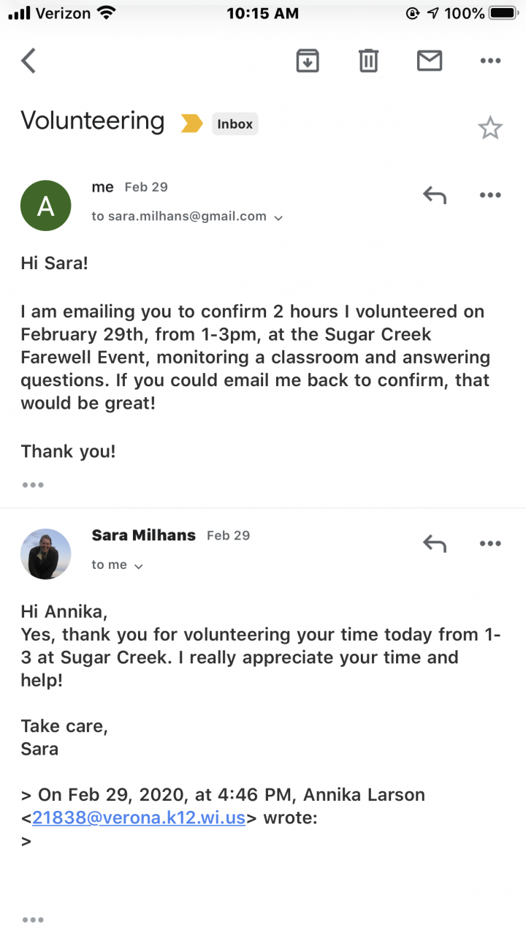Reply to Sara Milhans' message
Screen dimensions: 526x936
(x=435, y=543)
